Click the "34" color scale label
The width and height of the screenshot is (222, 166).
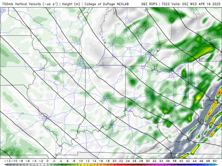pyautogui.click(x=161, y=161)
